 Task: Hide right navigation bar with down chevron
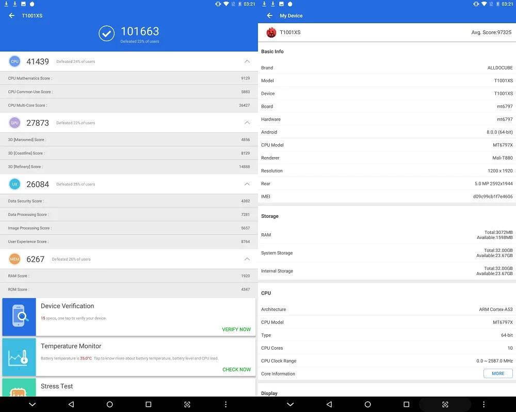coord(290,404)
